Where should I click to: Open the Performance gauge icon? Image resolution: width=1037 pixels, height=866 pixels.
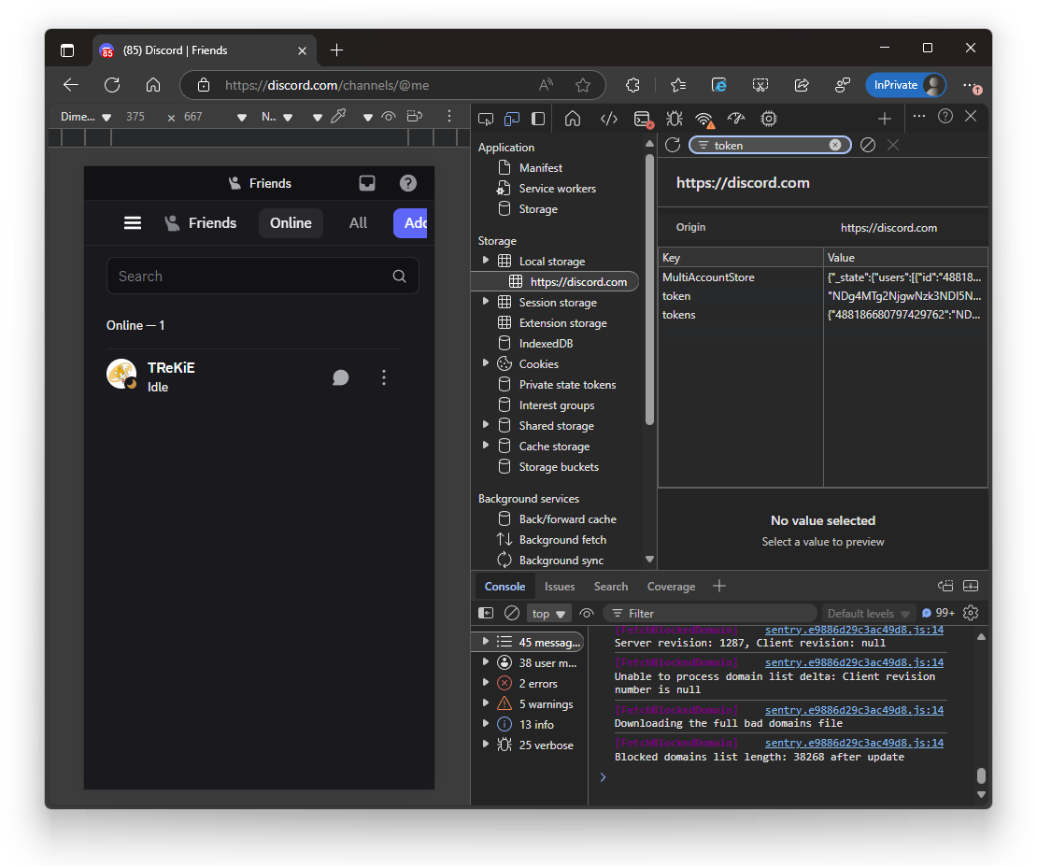[x=736, y=119]
